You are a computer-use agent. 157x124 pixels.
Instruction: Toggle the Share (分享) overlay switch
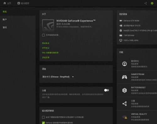[x=106, y=90]
